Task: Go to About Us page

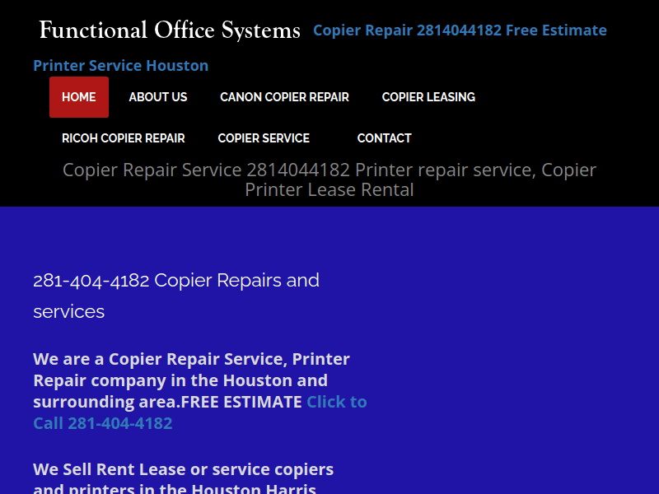Action: [158, 97]
